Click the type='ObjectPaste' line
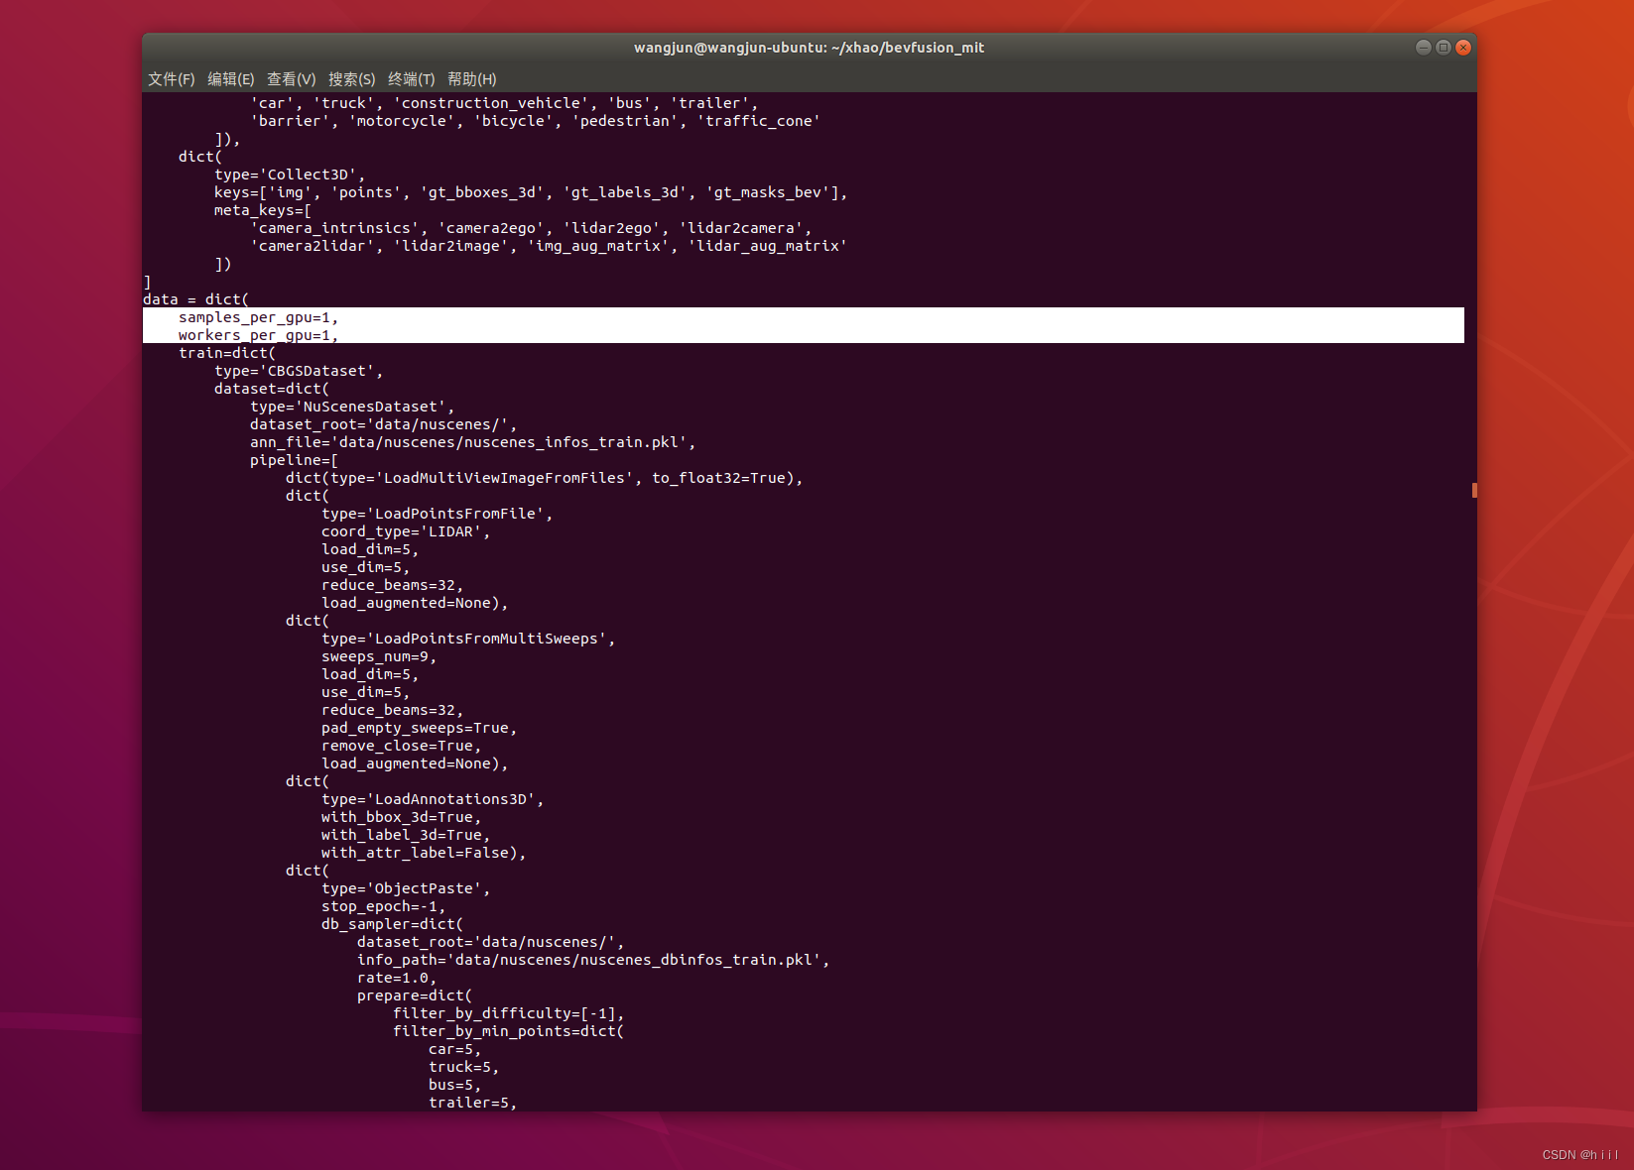The width and height of the screenshot is (1634, 1170). [x=406, y=888]
